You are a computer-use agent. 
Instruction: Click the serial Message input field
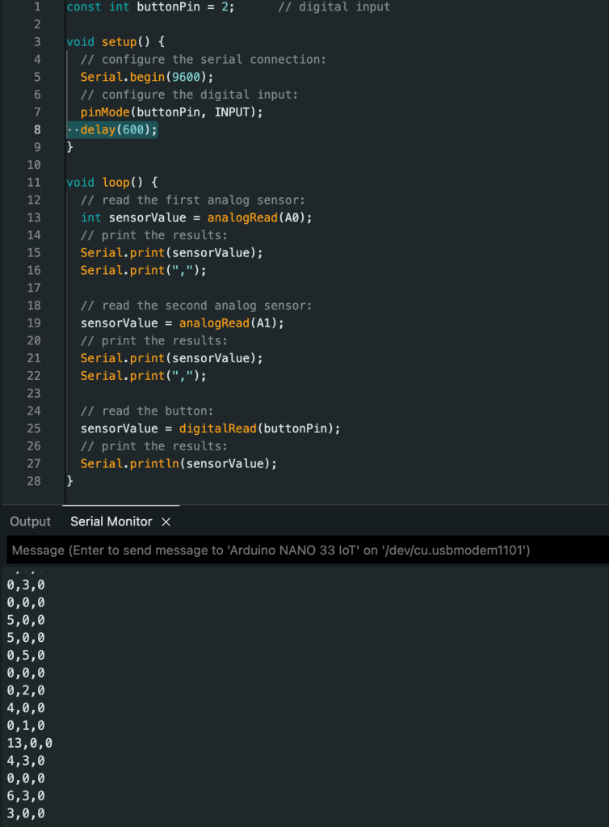307,551
